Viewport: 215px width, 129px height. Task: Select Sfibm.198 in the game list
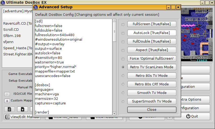[x=11, y=36]
